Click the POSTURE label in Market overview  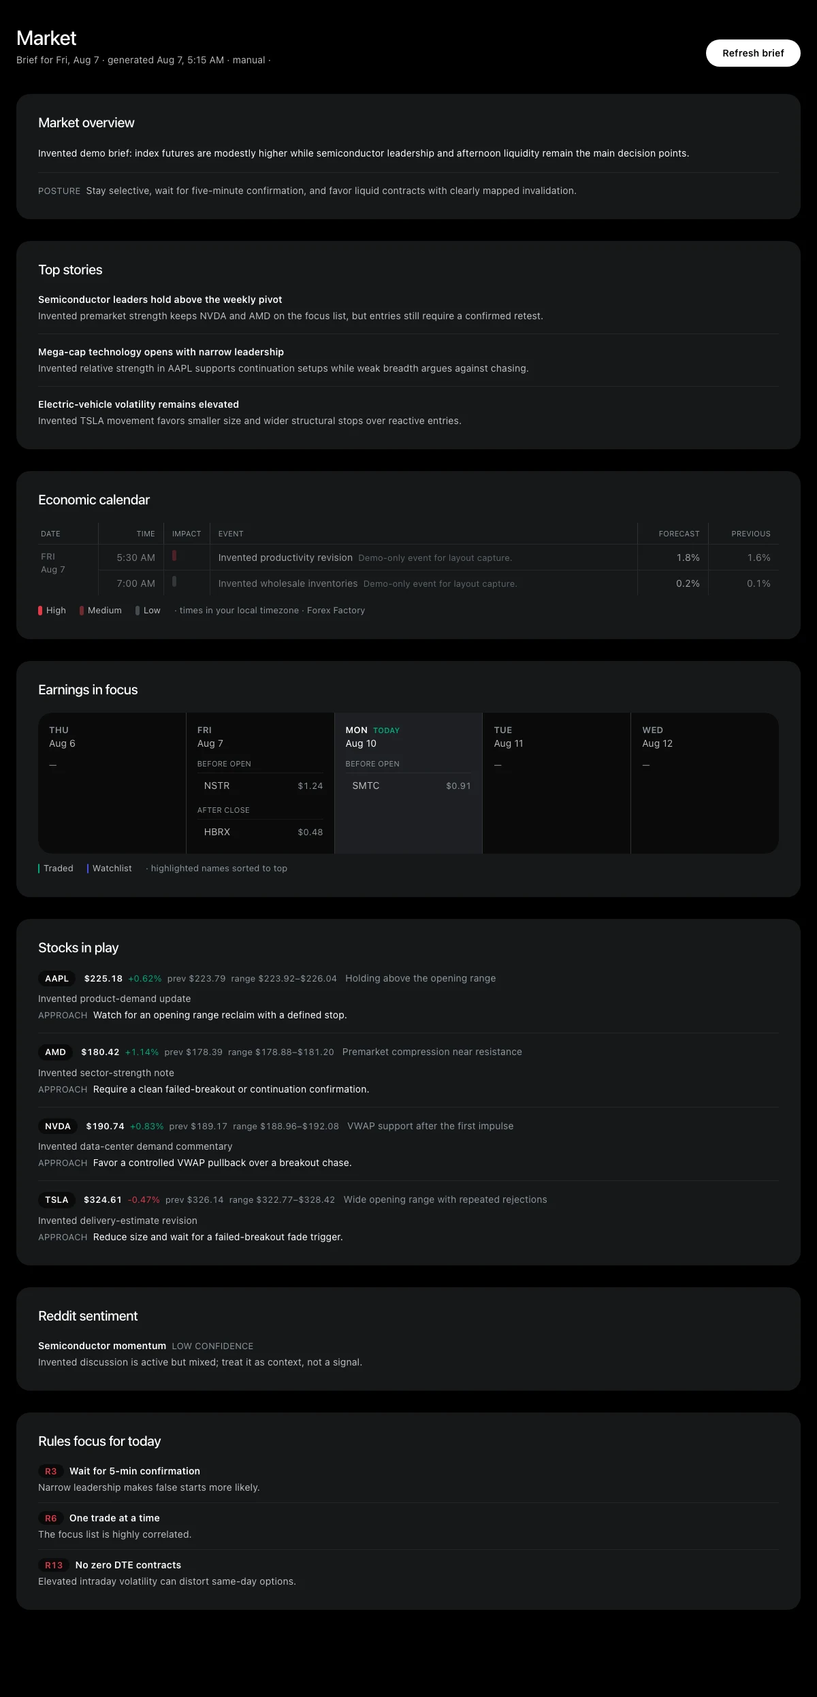[x=59, y=191]
